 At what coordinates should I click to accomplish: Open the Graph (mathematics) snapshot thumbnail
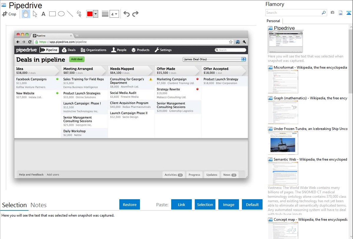pyautogui.click(x=283, y=112)
